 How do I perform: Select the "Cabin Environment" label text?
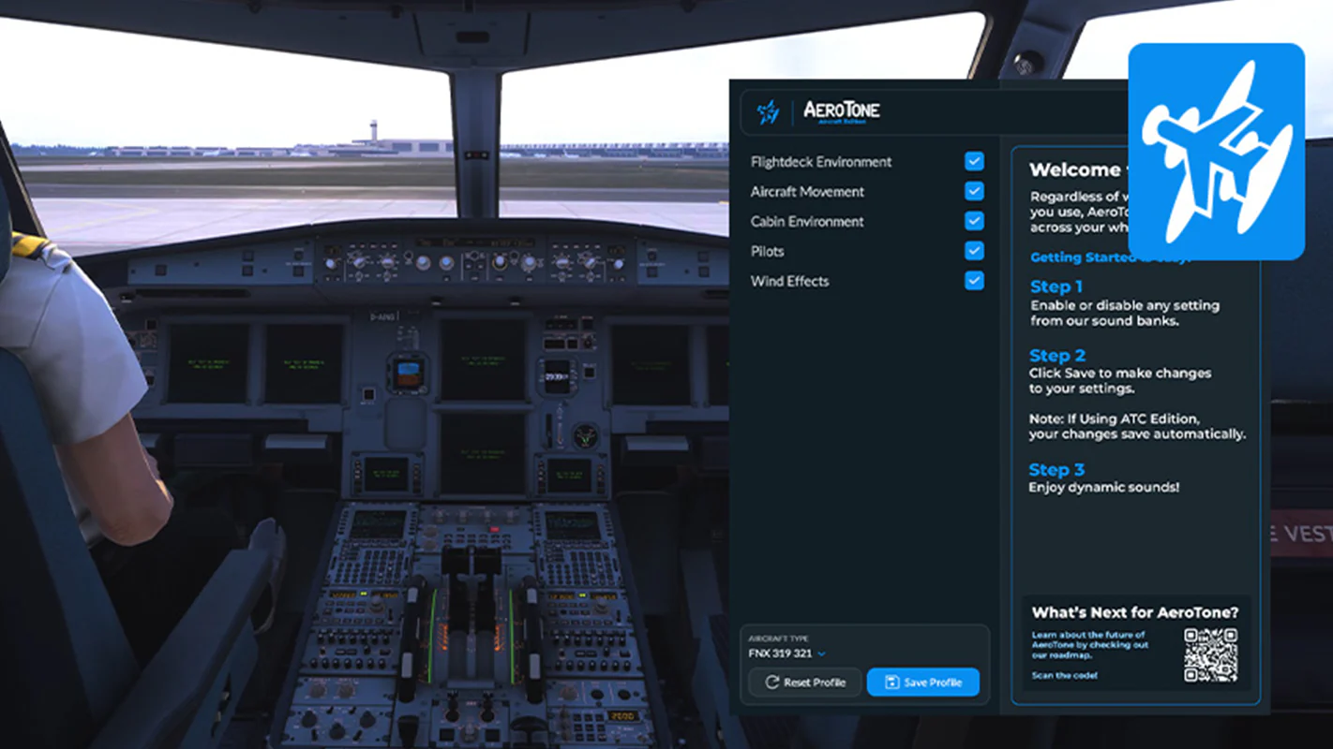point(807,222)
